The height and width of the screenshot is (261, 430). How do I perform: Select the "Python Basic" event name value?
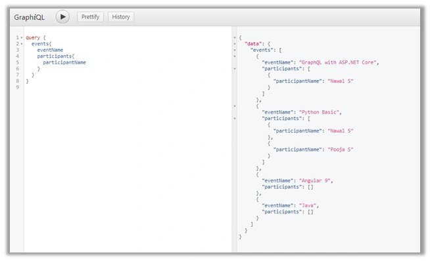(319, 112)
